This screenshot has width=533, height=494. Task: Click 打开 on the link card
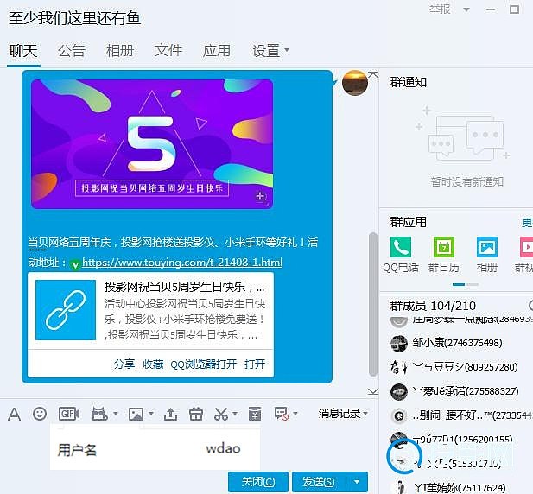tap(255, 364)
